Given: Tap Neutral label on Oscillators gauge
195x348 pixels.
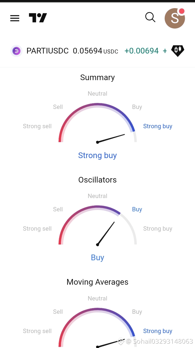Looking at the screenshot, I should click(97, 196).
